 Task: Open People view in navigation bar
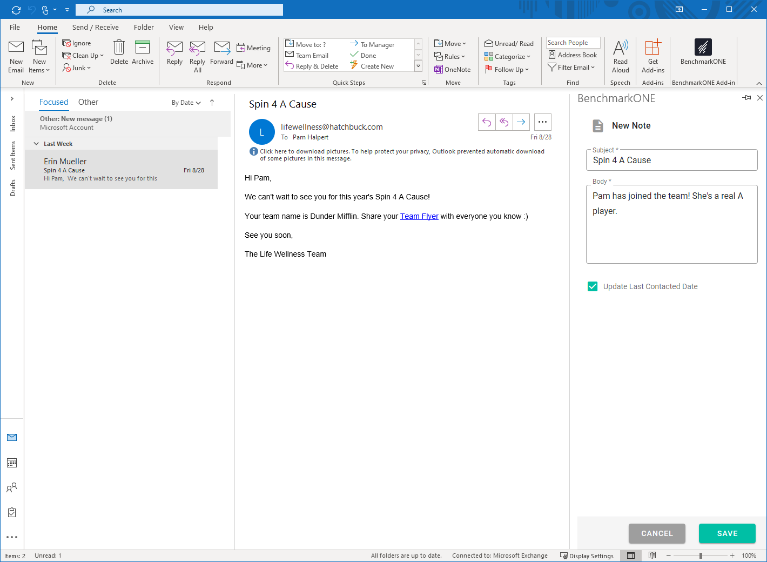12,487
